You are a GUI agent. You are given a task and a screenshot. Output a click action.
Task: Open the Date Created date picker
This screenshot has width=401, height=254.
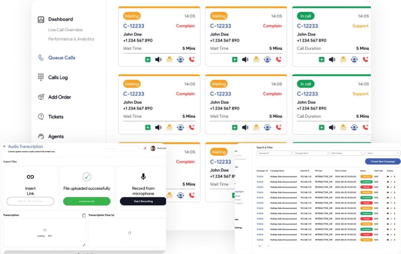click(x=347, y=153)
